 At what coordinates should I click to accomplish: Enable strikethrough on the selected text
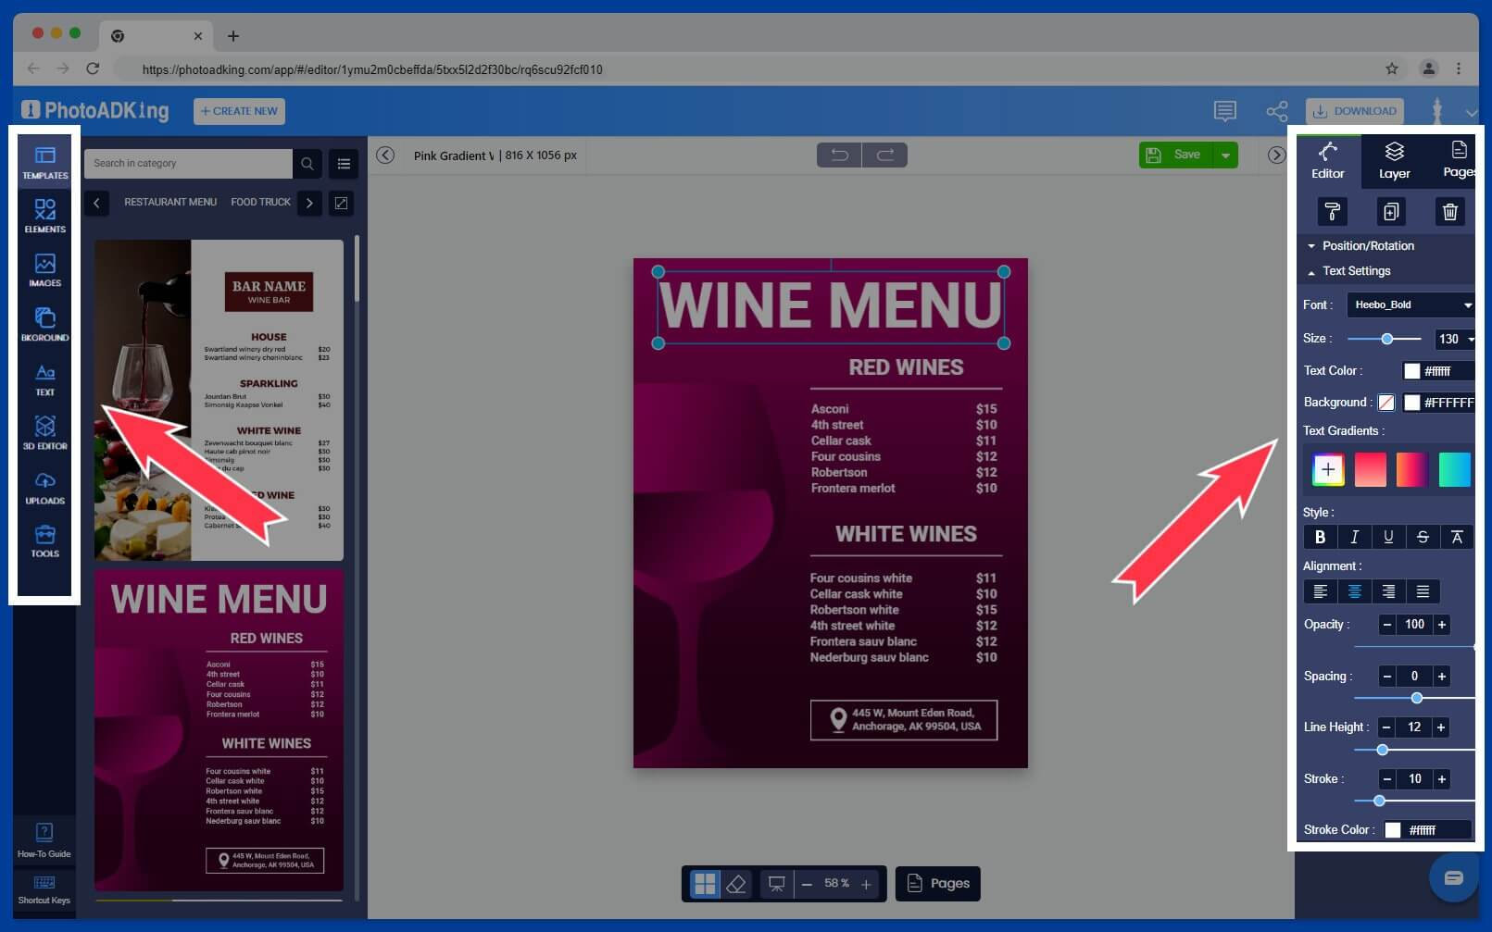pos(1423,537)
